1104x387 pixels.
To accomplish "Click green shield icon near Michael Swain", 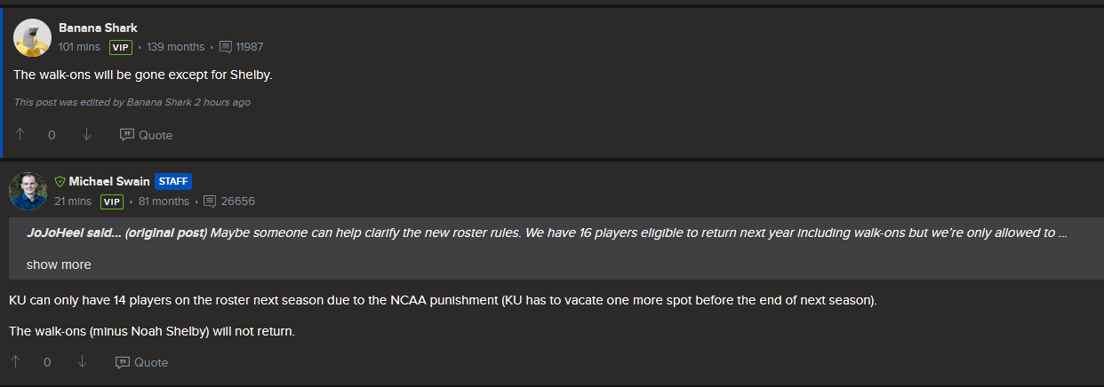I will pos(60,181).
